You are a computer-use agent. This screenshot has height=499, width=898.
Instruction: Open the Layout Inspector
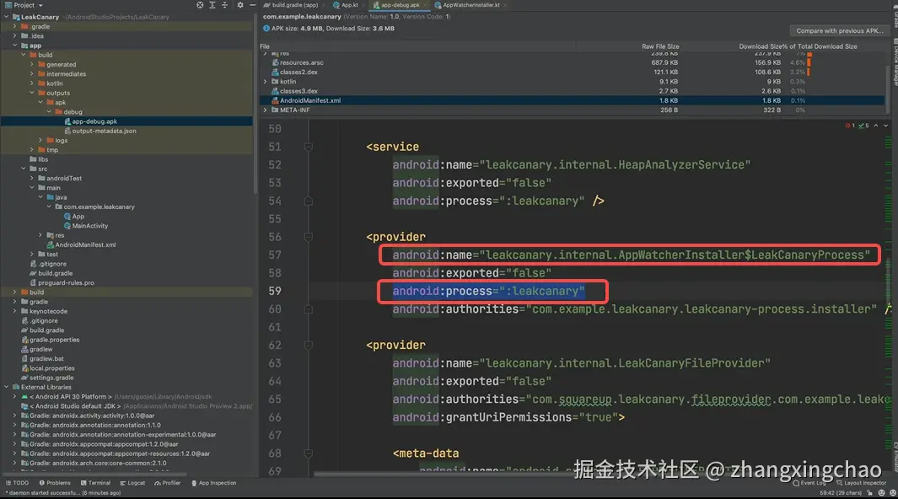coord(862,483)
